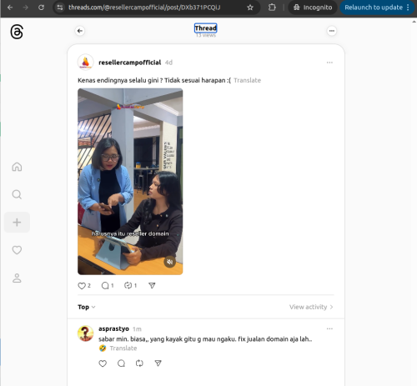Open resellercampofficial username link
The image size is (417, 386).
[x=129, y=63]
